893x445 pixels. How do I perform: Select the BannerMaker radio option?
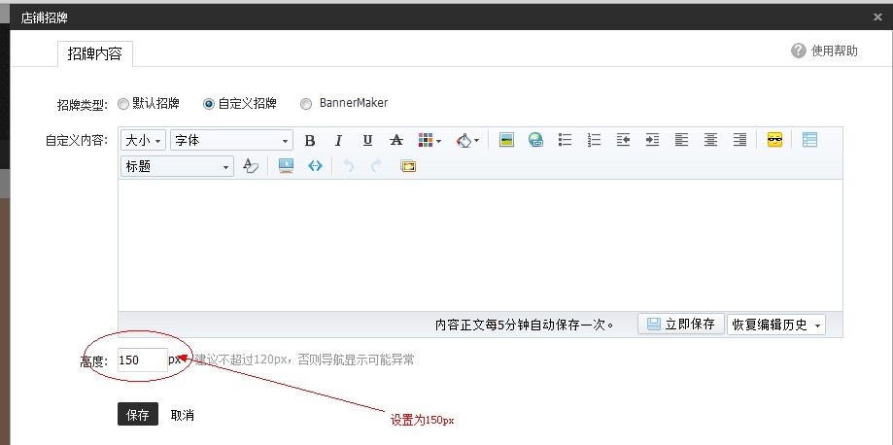tap(306, 104)
